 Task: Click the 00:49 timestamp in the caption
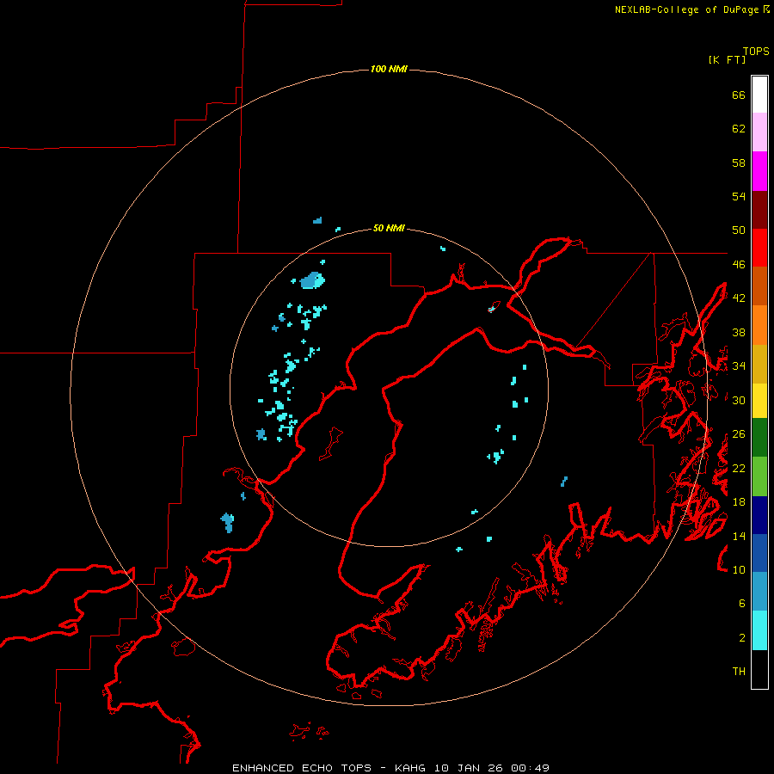(x=531, y=768)
